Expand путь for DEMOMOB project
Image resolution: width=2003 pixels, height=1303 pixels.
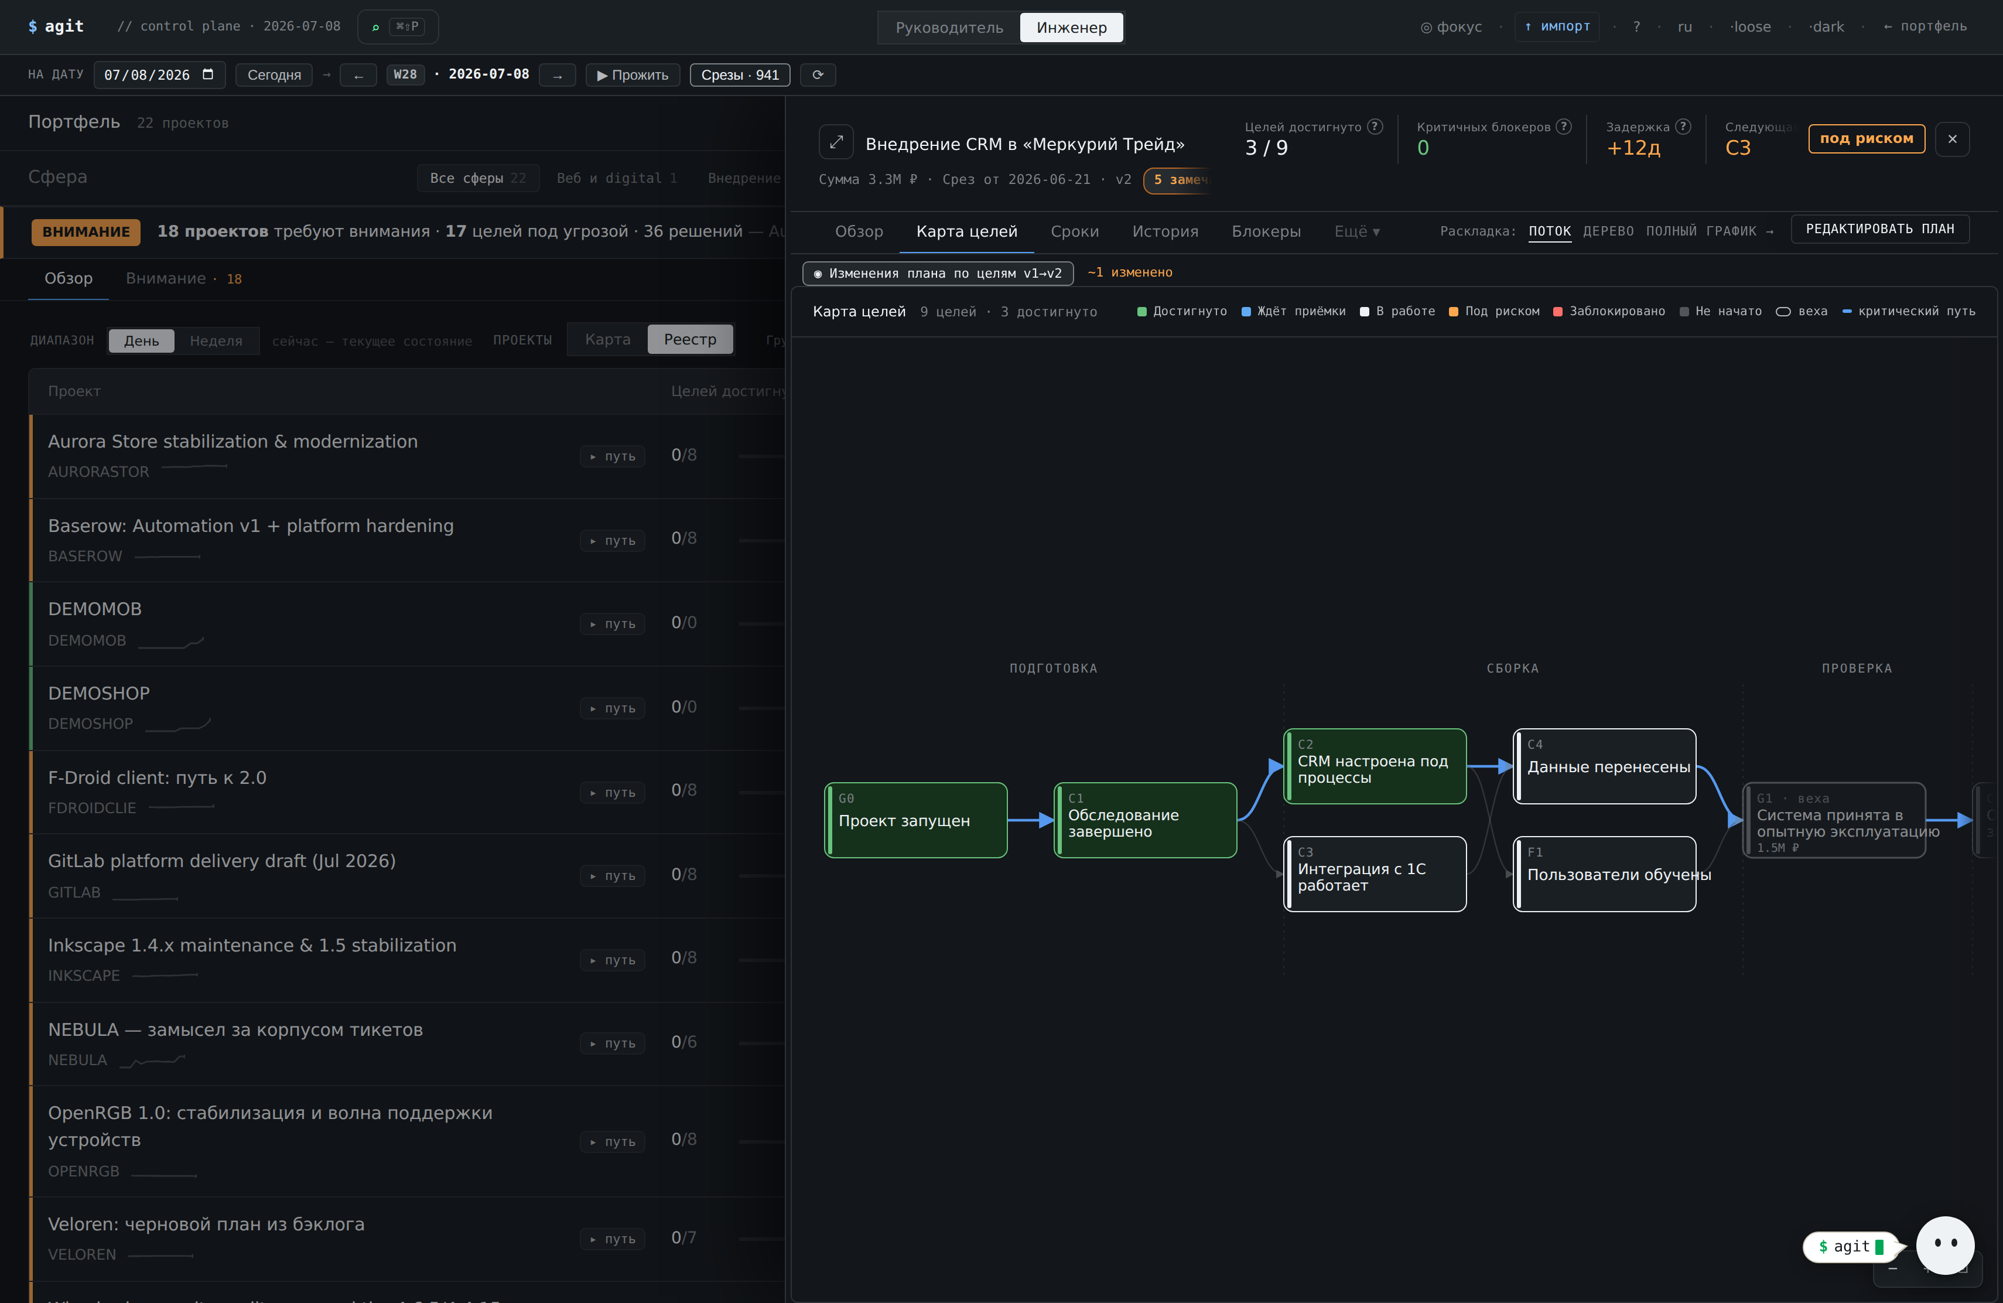click(613, 624)
